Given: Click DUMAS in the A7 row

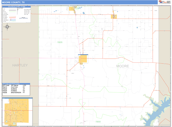Looking at the screenshot, I should click(x=14, y=89).
